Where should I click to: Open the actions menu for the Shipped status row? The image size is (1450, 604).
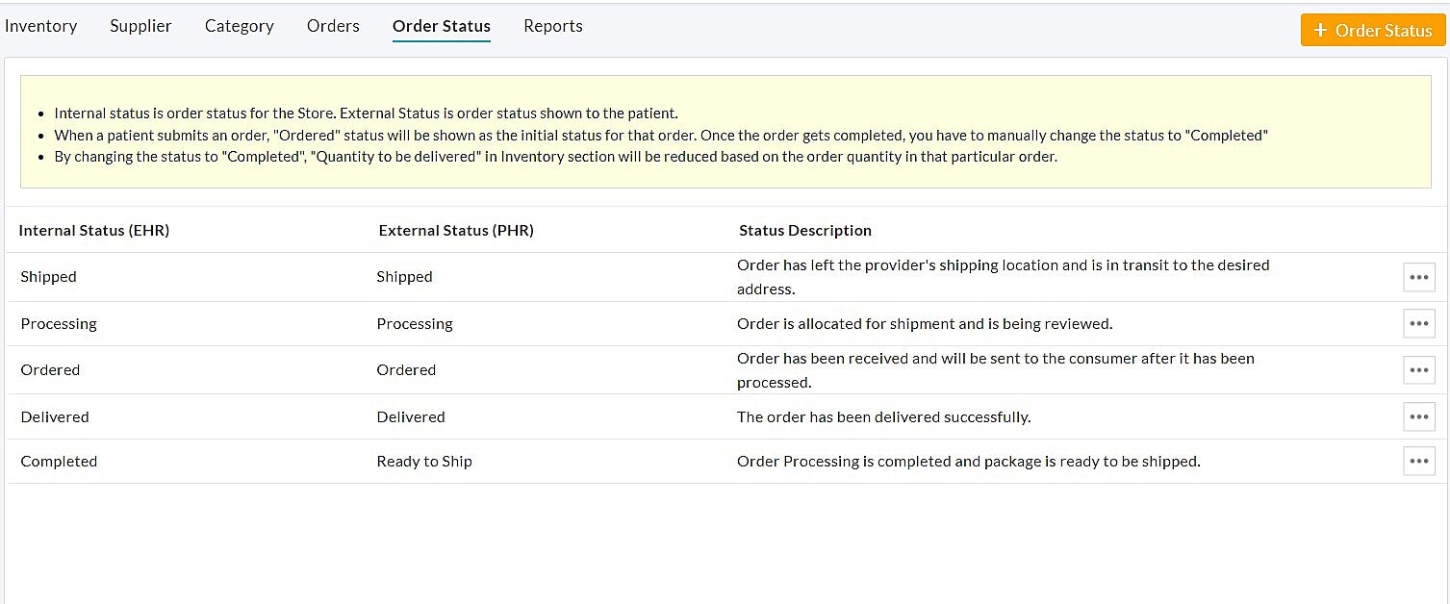[x=1418, y=276]
